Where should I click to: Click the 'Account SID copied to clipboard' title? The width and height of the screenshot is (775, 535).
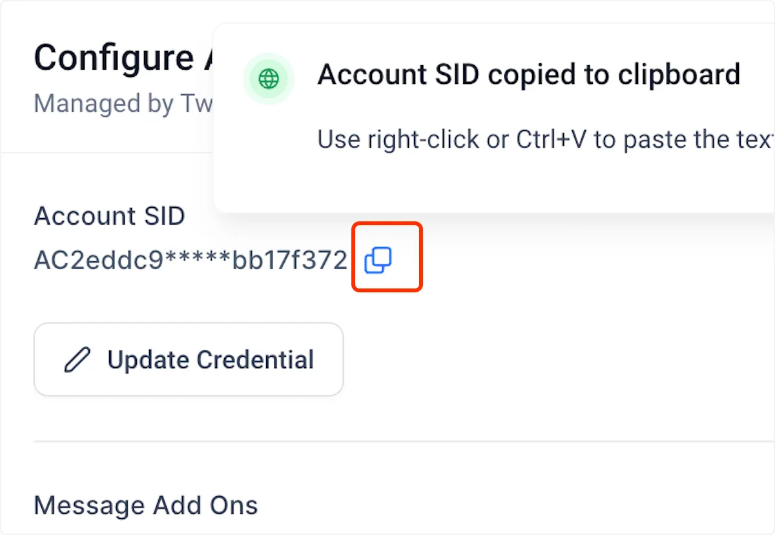(x=528, y=75)
